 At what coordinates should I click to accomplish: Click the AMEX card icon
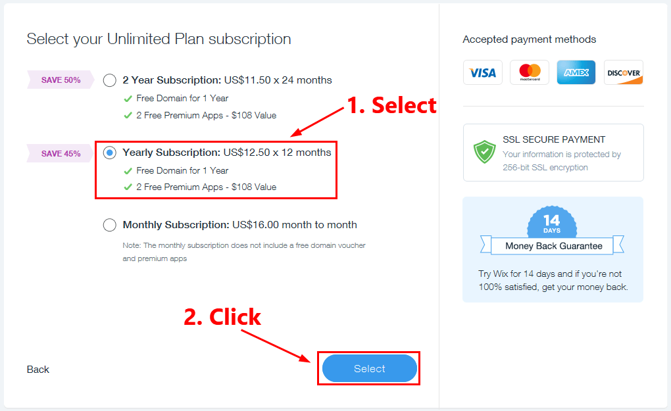click(576, 73)
